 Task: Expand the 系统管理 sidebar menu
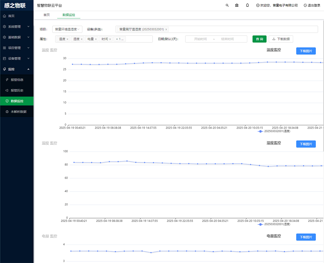point(17,27)
